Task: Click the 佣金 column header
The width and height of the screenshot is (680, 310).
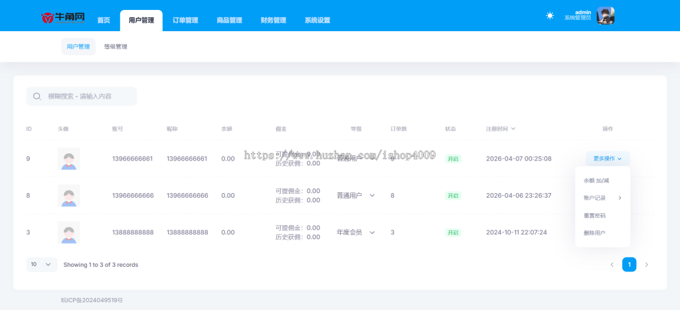Action: pos(281,129)
